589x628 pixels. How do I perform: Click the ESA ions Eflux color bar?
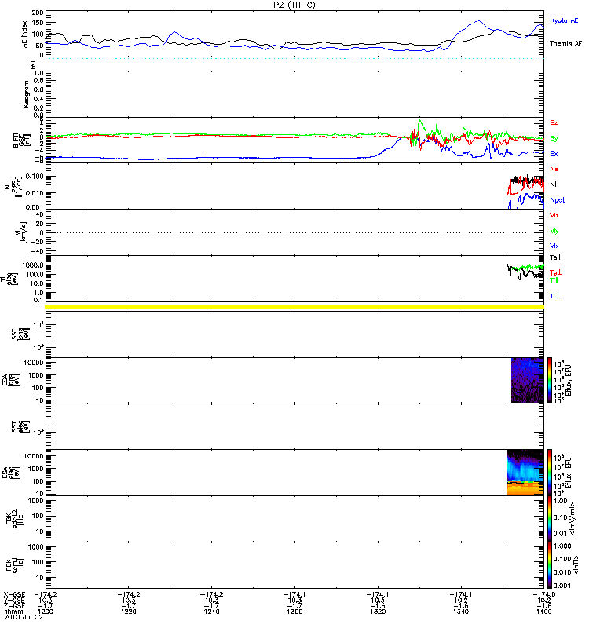pos(550,380)
